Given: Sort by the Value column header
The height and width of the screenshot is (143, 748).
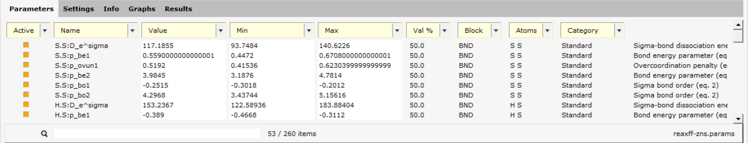Looking at the screenshot, I should click(179, 30).
